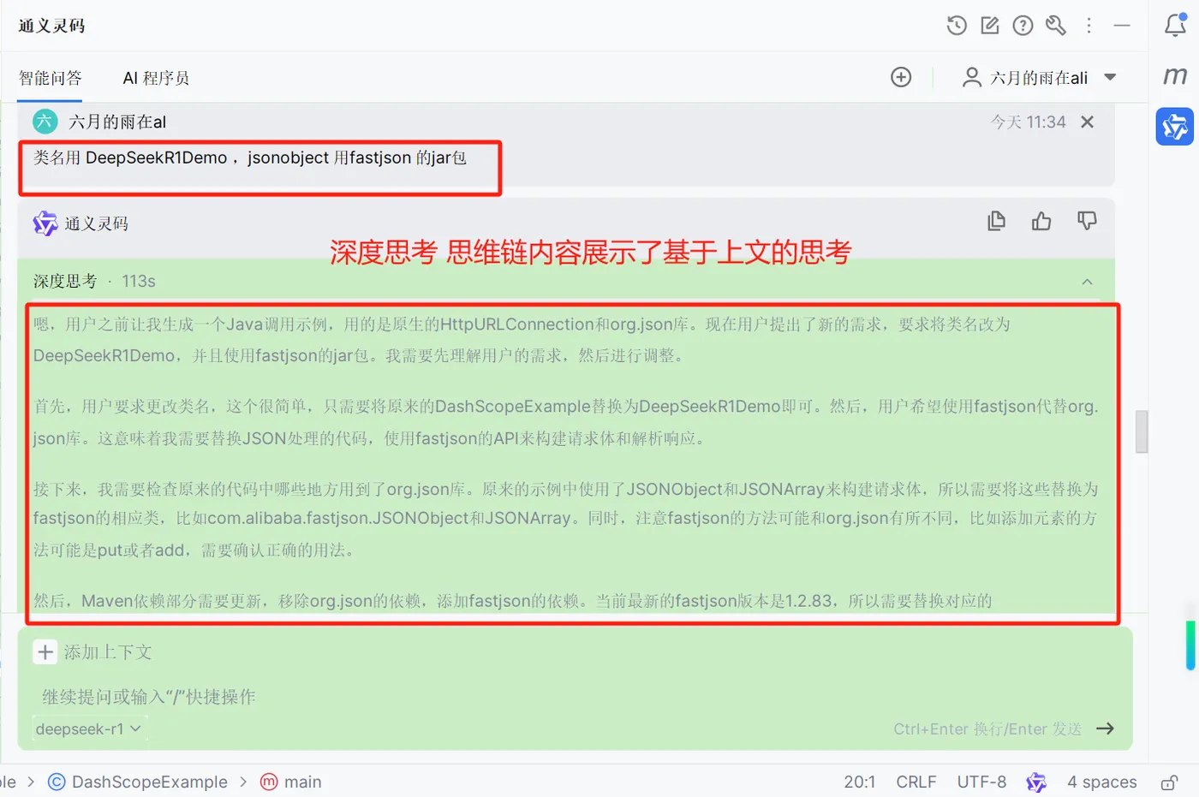Click main method in the breadcrumb
Screen dimensions: 1199x797
coord(291,782)
